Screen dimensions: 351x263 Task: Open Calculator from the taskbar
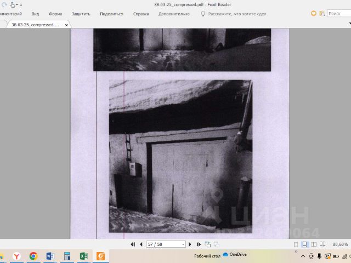(67, 256)
